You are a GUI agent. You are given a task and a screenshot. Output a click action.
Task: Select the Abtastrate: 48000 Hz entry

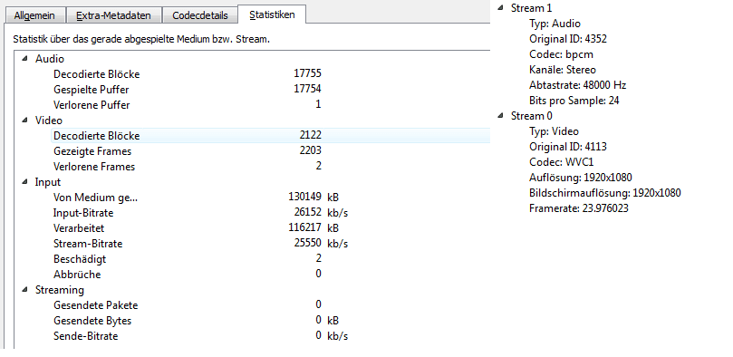tap(577, 85)
